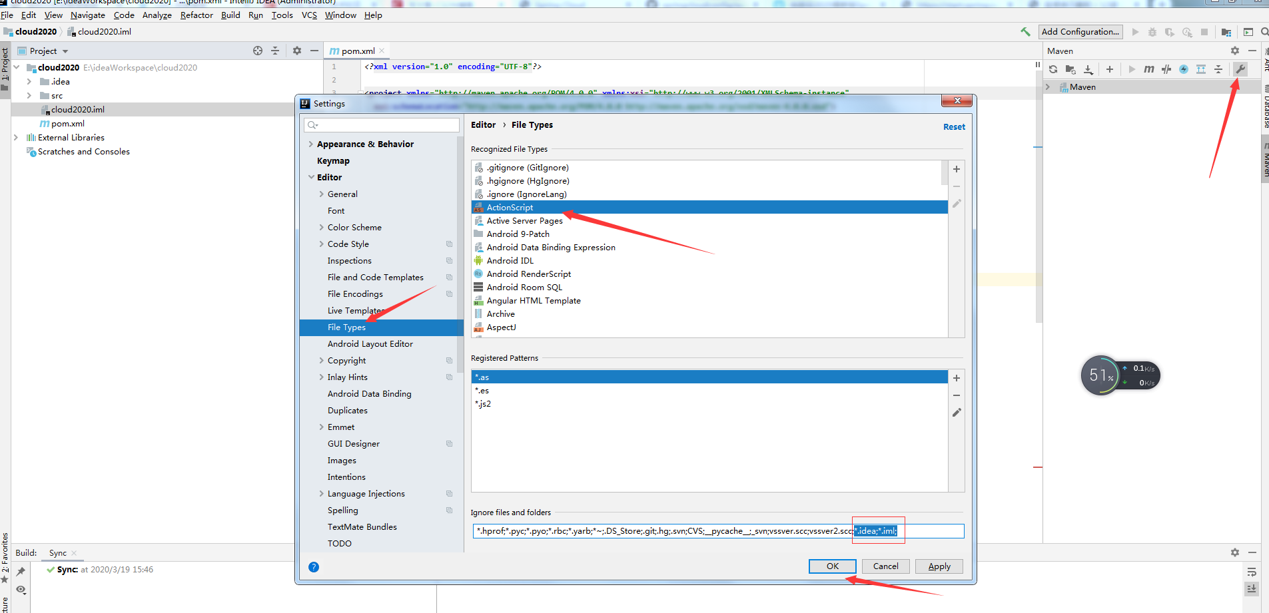Click Apply in Settings dialog
Image resolution: width=1269 pixels, height=613 pixels.
(939, 566)
